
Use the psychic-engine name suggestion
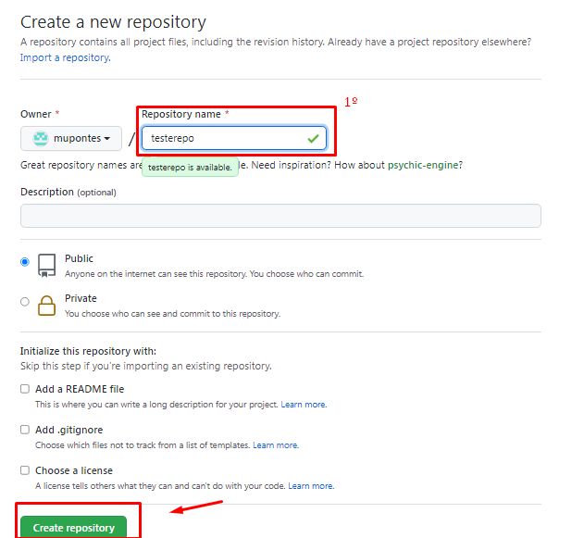coord(423,165)
